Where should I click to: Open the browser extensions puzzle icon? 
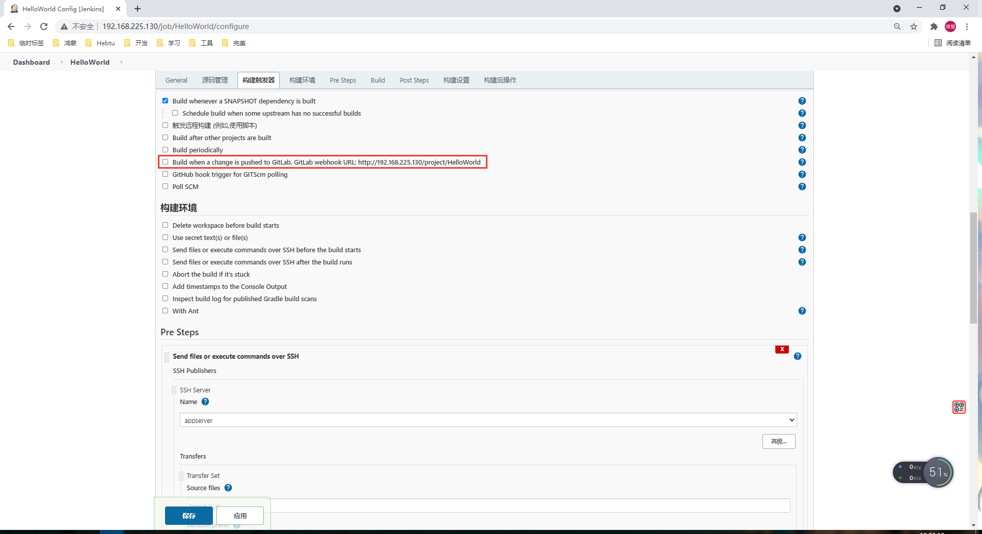tap(934, 26)
